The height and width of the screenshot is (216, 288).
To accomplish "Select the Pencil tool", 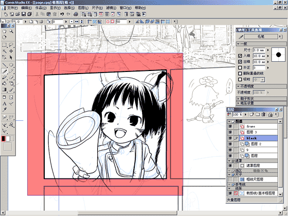I will click(x=11, y=71).
